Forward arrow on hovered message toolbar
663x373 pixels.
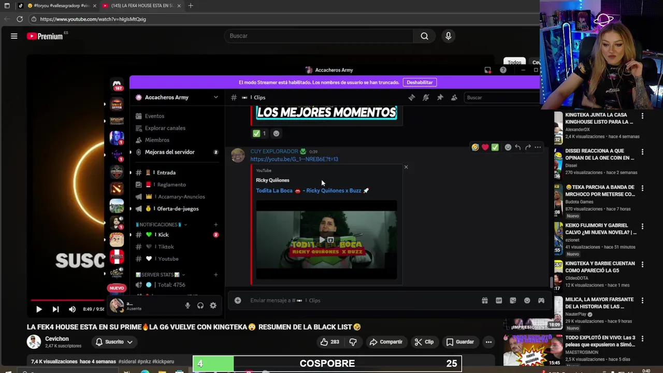tap(528, 147)
